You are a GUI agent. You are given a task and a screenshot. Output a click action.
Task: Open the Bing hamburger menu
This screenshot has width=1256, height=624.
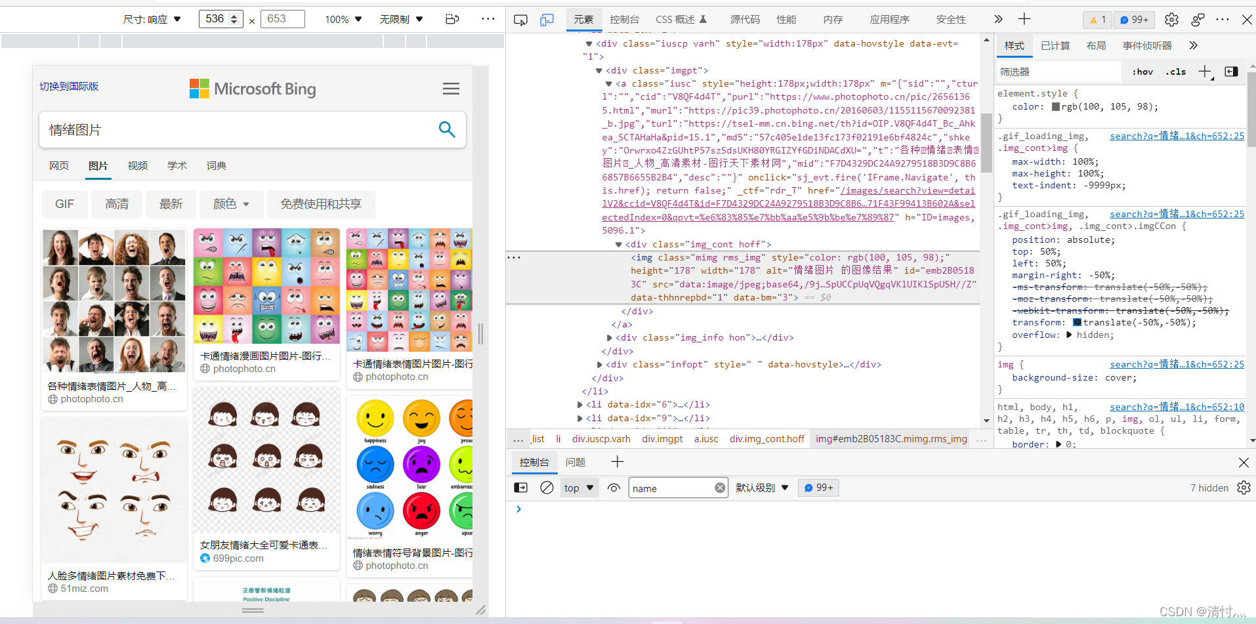451,89
